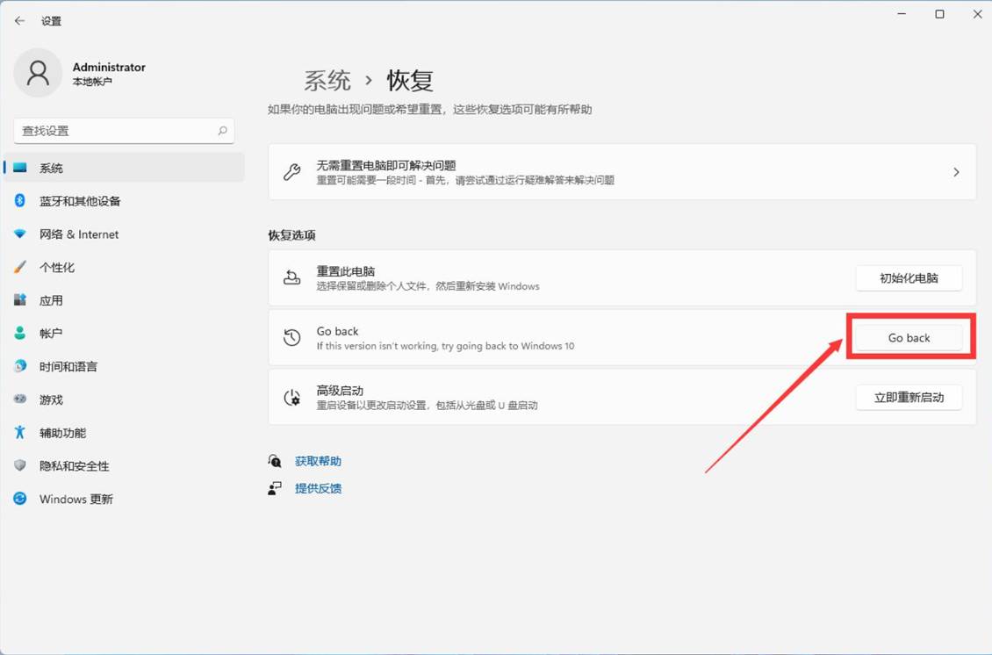Click the Gaming controller icon
Image resolution: width=992 pixels, height=655 pixels.
point(20,399)
